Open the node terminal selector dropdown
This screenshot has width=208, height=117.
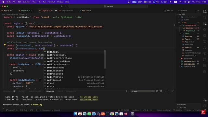coord(143,91)
